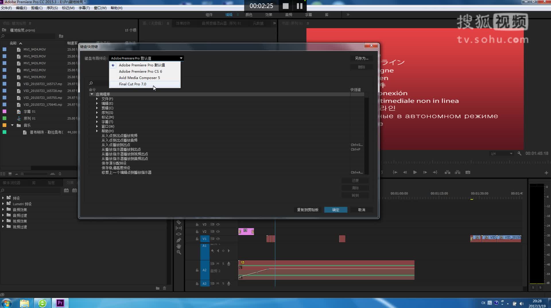
Task: Select the Slip tool in timeline tools
Action: point(179,228)
